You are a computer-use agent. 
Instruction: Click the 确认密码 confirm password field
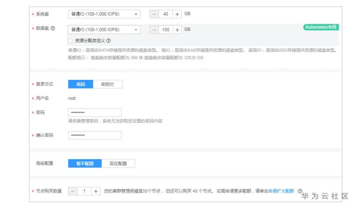pos(95,135)
